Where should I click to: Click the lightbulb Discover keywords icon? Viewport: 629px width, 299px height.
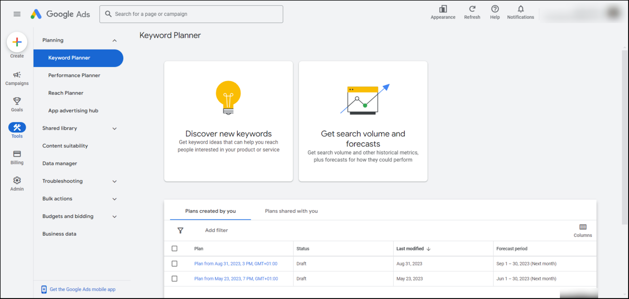click(228, 98)
